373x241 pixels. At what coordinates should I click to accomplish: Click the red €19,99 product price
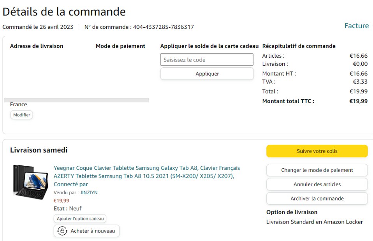point(61,201)
